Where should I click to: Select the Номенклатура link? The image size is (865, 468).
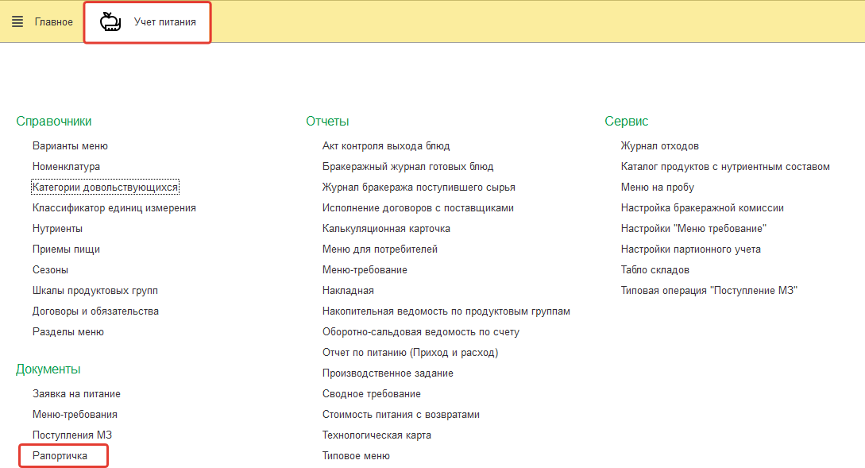pos(66,167)
